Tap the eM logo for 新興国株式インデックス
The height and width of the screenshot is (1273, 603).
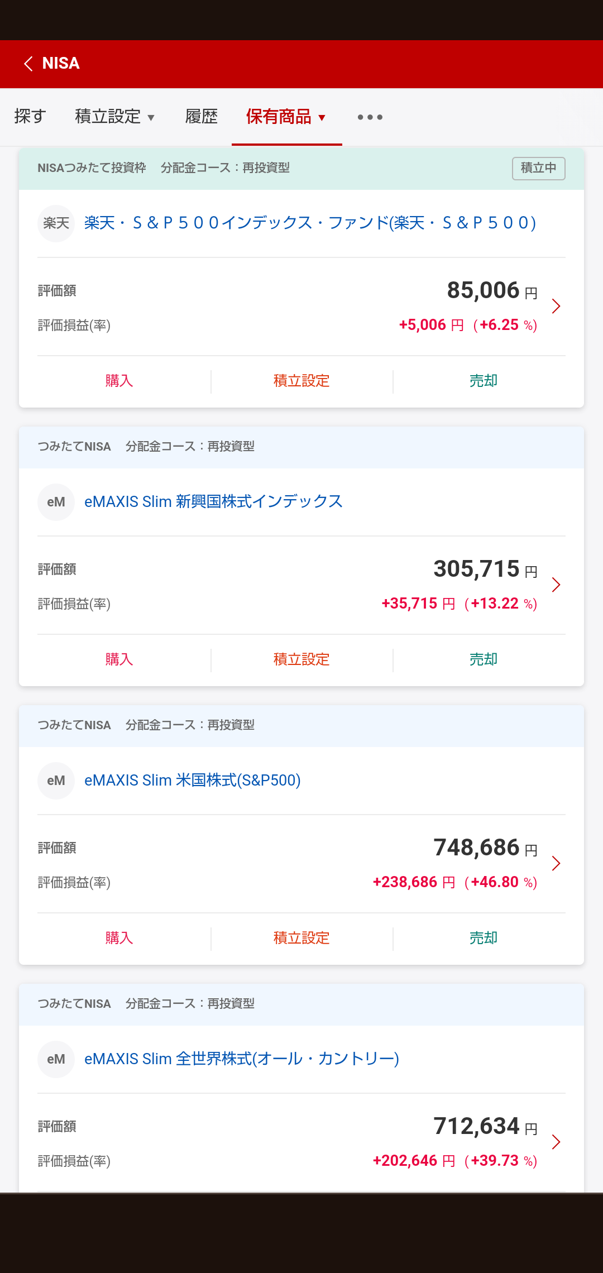(56, 502)
